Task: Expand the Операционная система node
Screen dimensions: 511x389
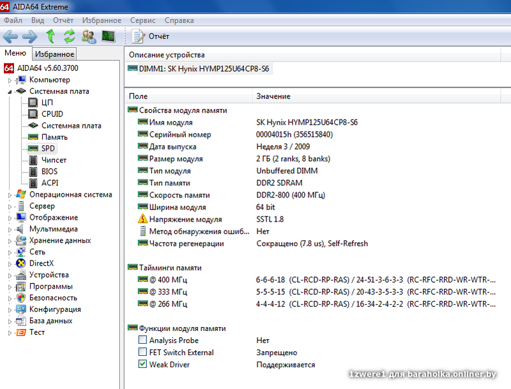Action: (10, 195)
